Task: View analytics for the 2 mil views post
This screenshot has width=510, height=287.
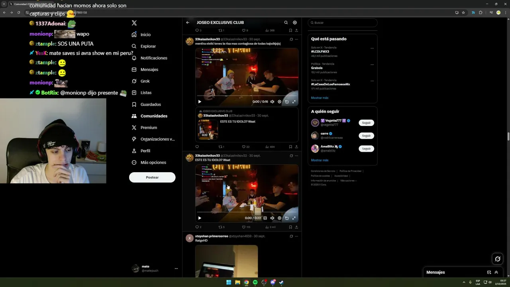Action: 271,227
